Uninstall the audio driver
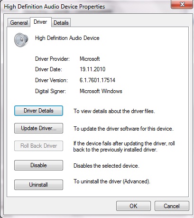This screenshot has height=218, width=194. coord(38,185)
